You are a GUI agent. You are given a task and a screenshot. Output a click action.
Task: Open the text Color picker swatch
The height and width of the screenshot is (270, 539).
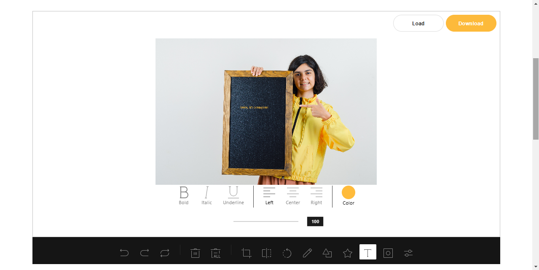tap(349, 192)
